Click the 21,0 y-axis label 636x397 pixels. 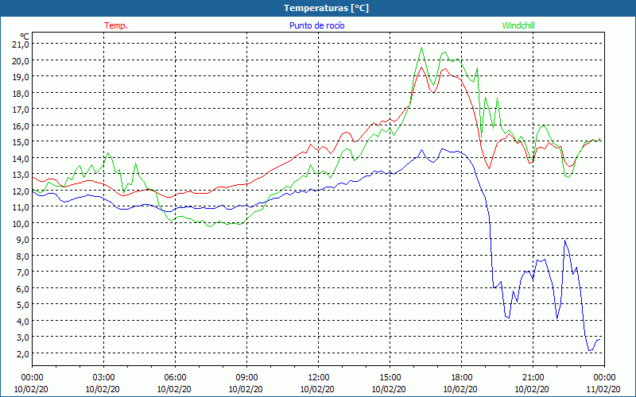(21, 44)
